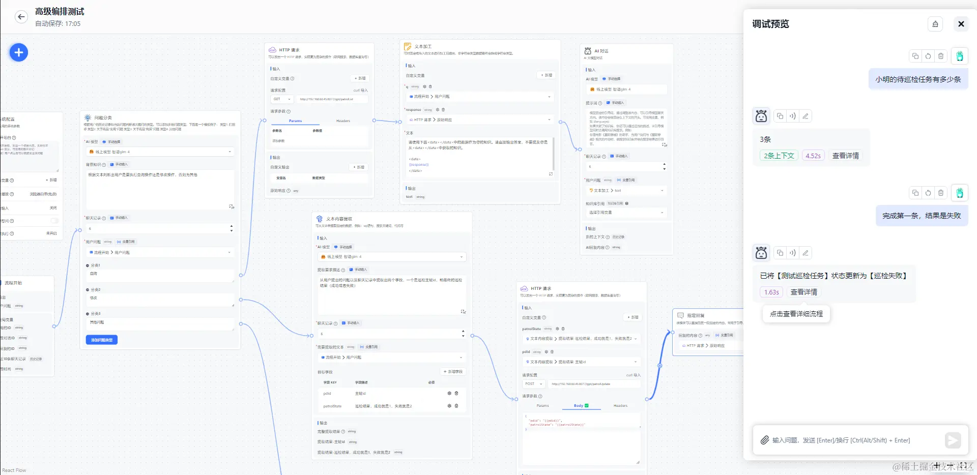Click curl 导入 in the GET HTTP node

(x=360, y=90)
